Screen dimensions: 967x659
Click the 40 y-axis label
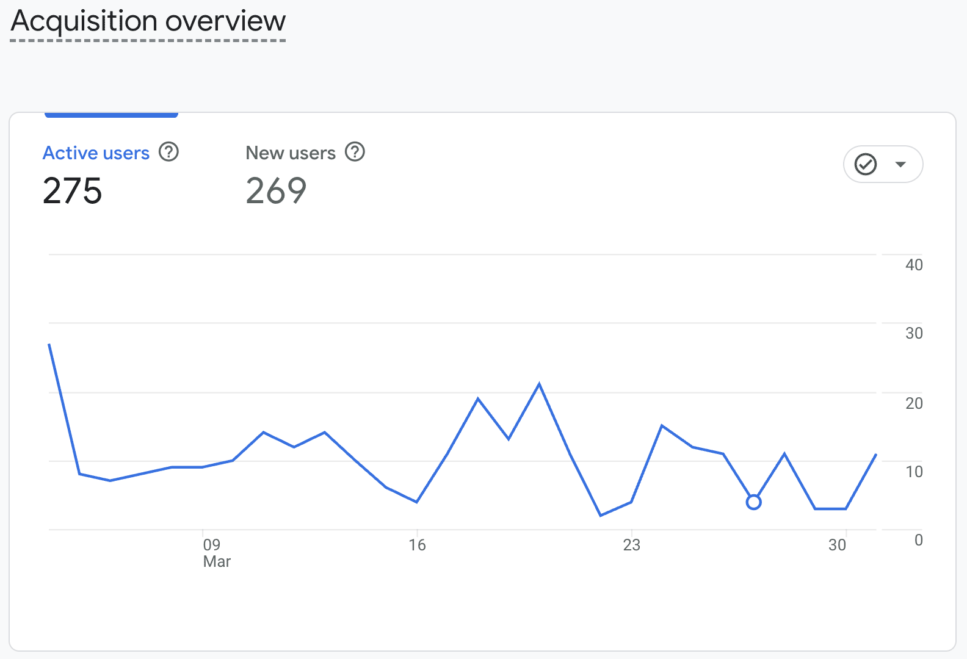pos(914,265)
